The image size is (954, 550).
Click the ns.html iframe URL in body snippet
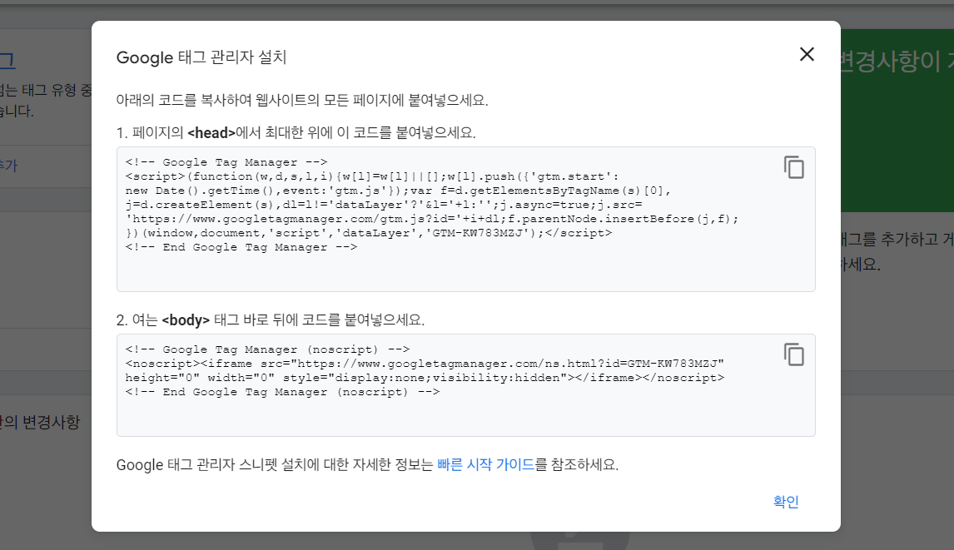pyautogui.click(x=508, y=364)
